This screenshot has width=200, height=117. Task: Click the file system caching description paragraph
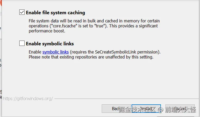pyautogui.click(x=94, y=26)
